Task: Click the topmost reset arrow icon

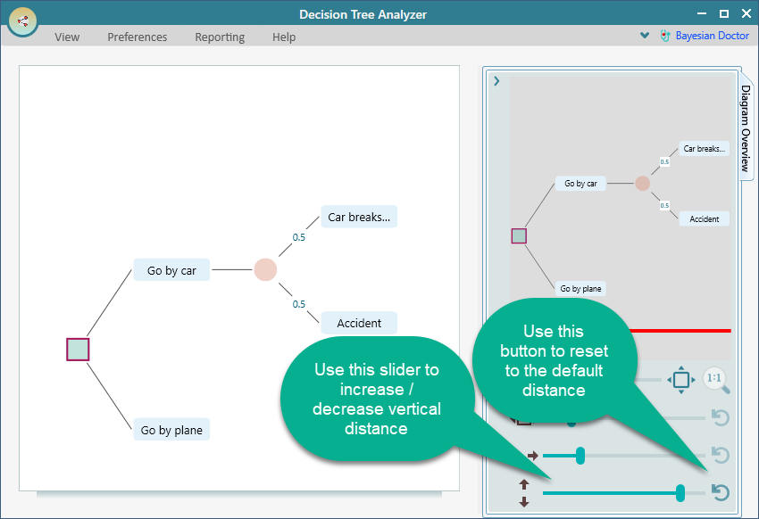Action: (x=720, y=417)
